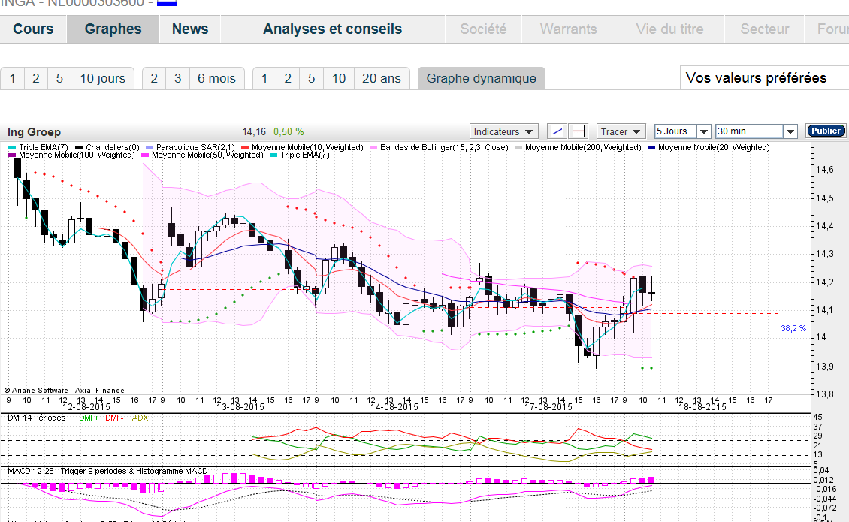This screenshot has height=522, width=849.
Task: Click the flag icon beside the ISIN code
Action: point(167,2)
